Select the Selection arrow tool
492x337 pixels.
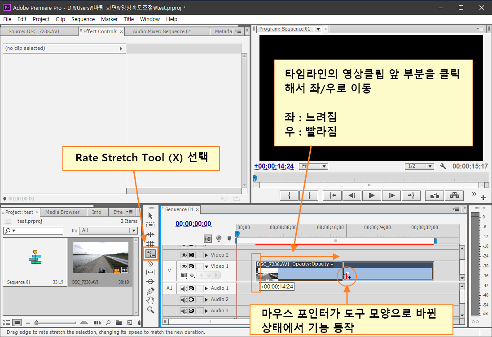[150, 216]
